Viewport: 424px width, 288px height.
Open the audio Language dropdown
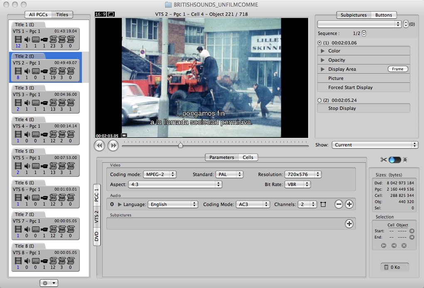[x=173, y=204]
